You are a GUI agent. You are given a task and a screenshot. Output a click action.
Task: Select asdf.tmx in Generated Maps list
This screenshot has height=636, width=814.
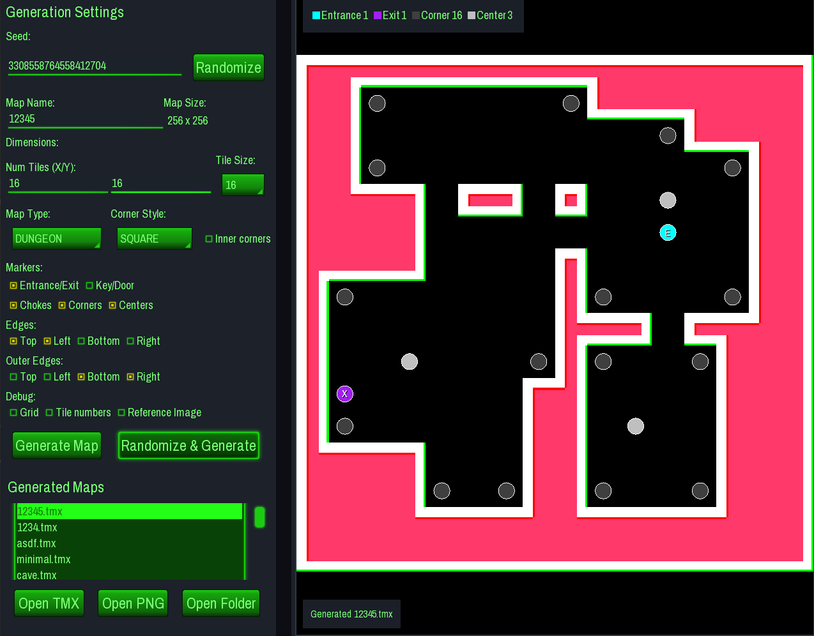[130, 543]
